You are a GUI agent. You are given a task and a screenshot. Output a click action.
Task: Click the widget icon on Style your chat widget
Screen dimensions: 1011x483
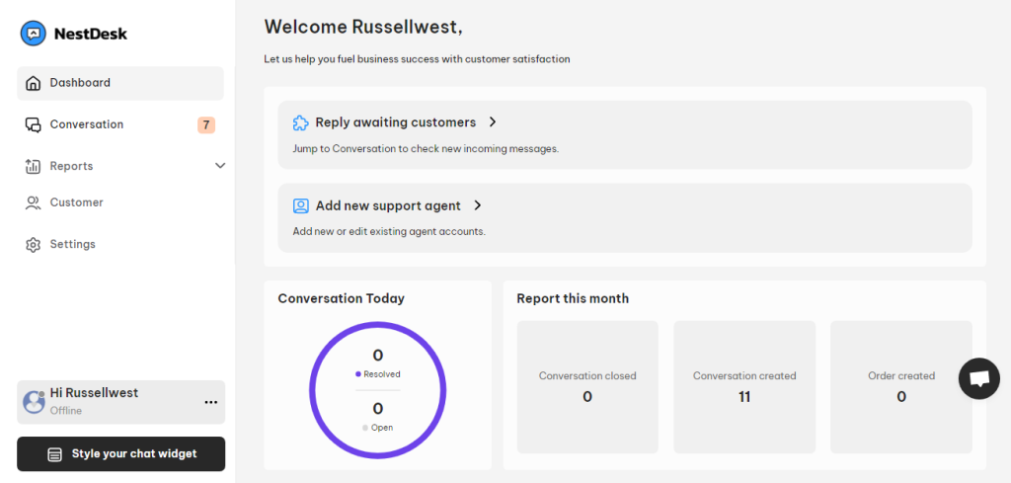(55, 454)
